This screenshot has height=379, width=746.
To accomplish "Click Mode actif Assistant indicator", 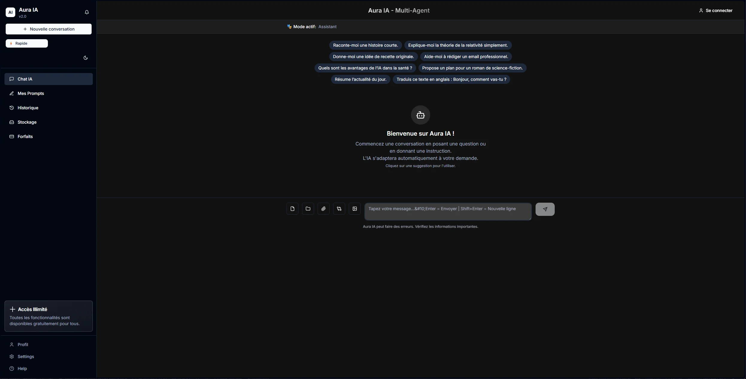I will click(x=312, y=27).
